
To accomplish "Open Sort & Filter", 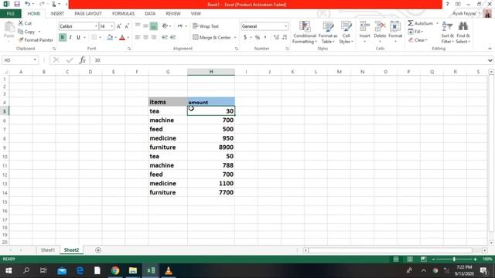I will (447, 32).
